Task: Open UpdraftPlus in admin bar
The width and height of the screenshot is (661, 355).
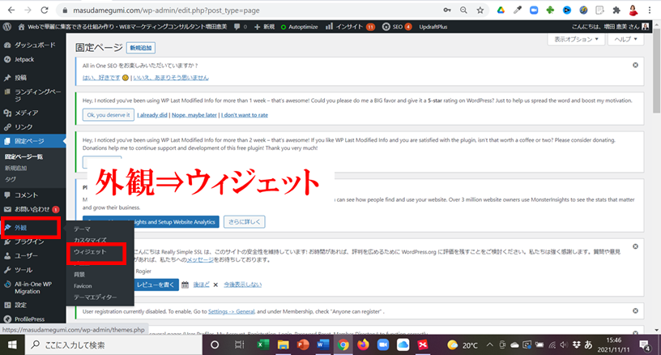Action: [x=433, y=27]
